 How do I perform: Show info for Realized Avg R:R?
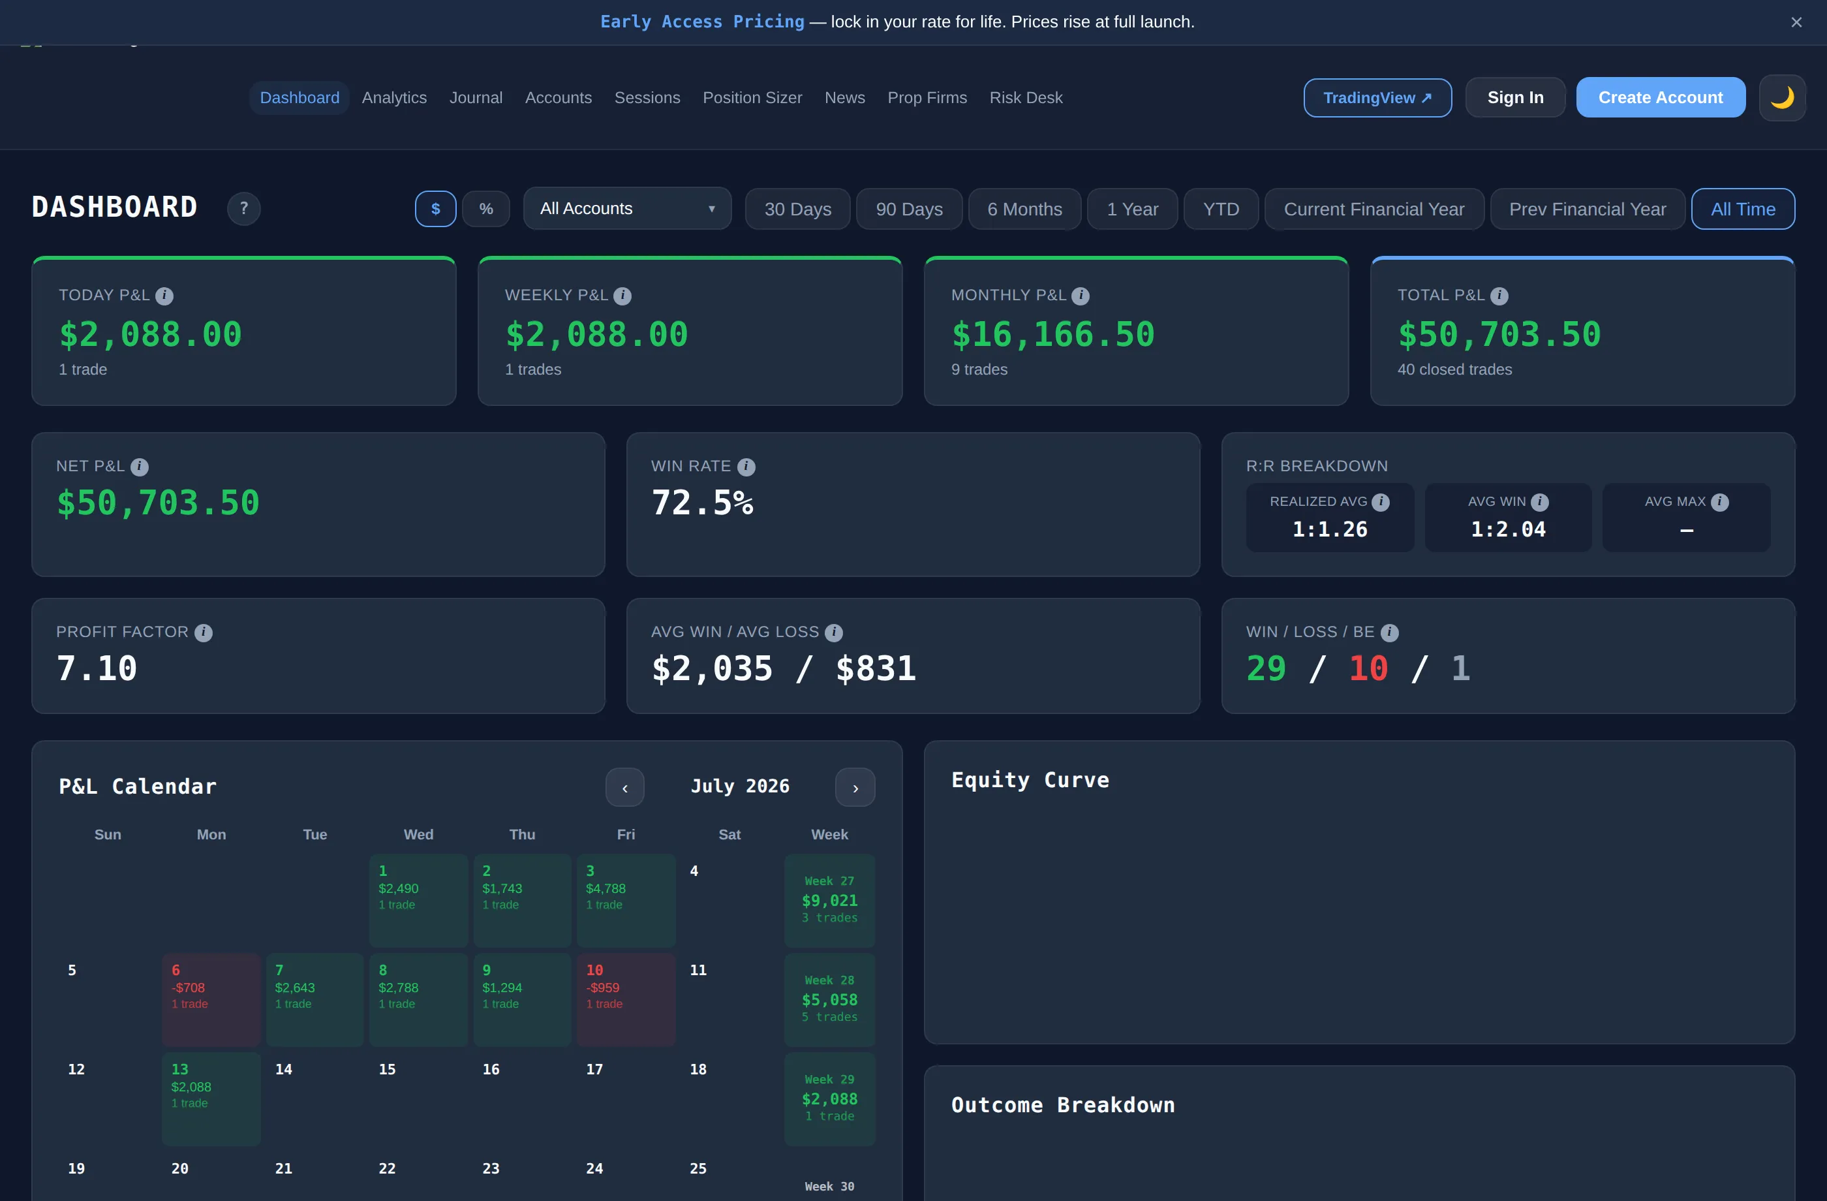(x=1380, y=502)
